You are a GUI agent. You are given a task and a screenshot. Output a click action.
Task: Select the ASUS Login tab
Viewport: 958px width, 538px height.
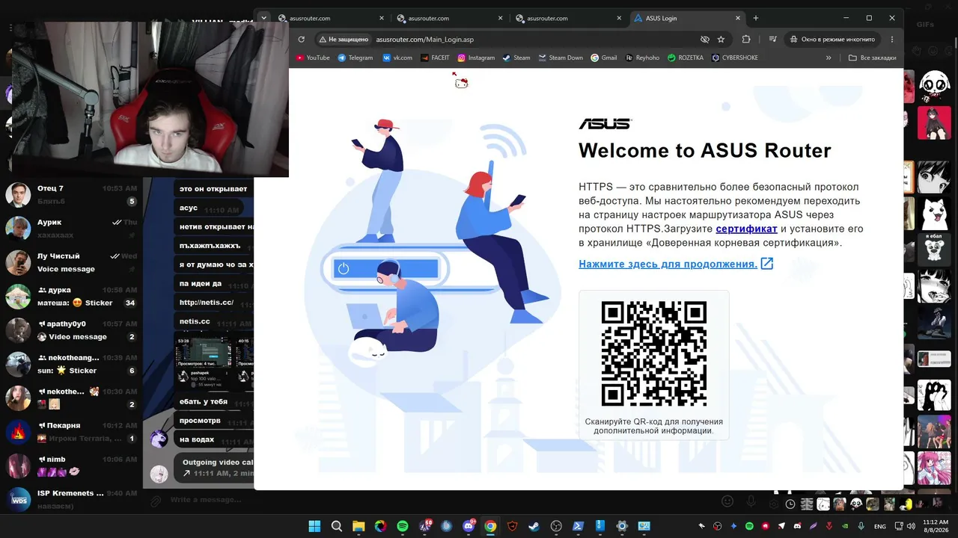click(687, 18)
